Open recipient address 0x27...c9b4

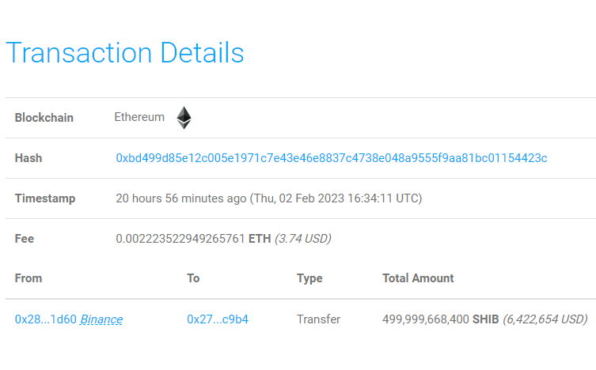218,319
